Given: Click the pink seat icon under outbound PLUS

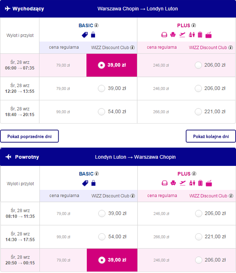Looking at the screenshot, I should (x=173, y=35).
